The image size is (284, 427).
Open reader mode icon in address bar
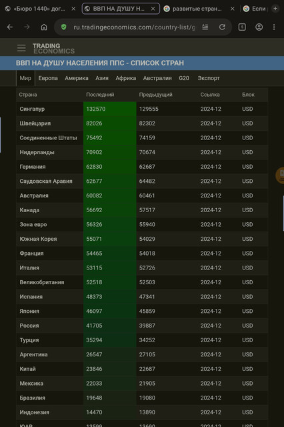click(x=205, y=27)
